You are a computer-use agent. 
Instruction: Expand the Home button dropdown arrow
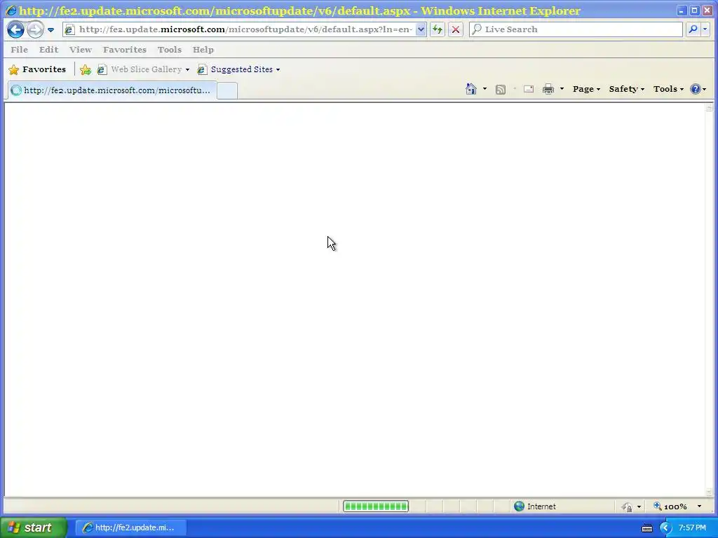tap(485, 89)
